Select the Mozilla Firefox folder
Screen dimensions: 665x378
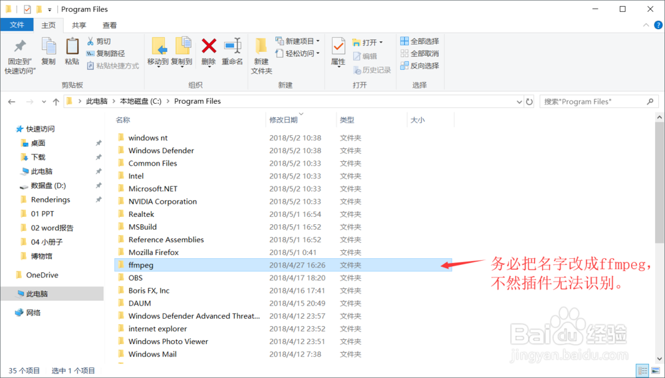pos(154,252)
